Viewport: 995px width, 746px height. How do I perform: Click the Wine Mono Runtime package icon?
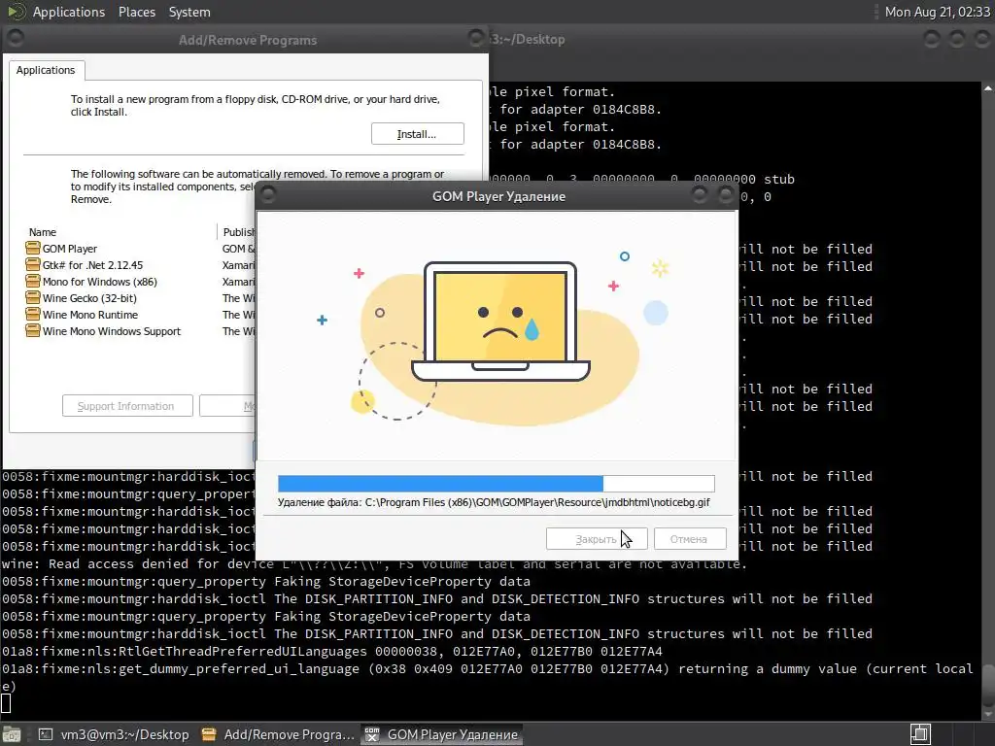point(32,314)
